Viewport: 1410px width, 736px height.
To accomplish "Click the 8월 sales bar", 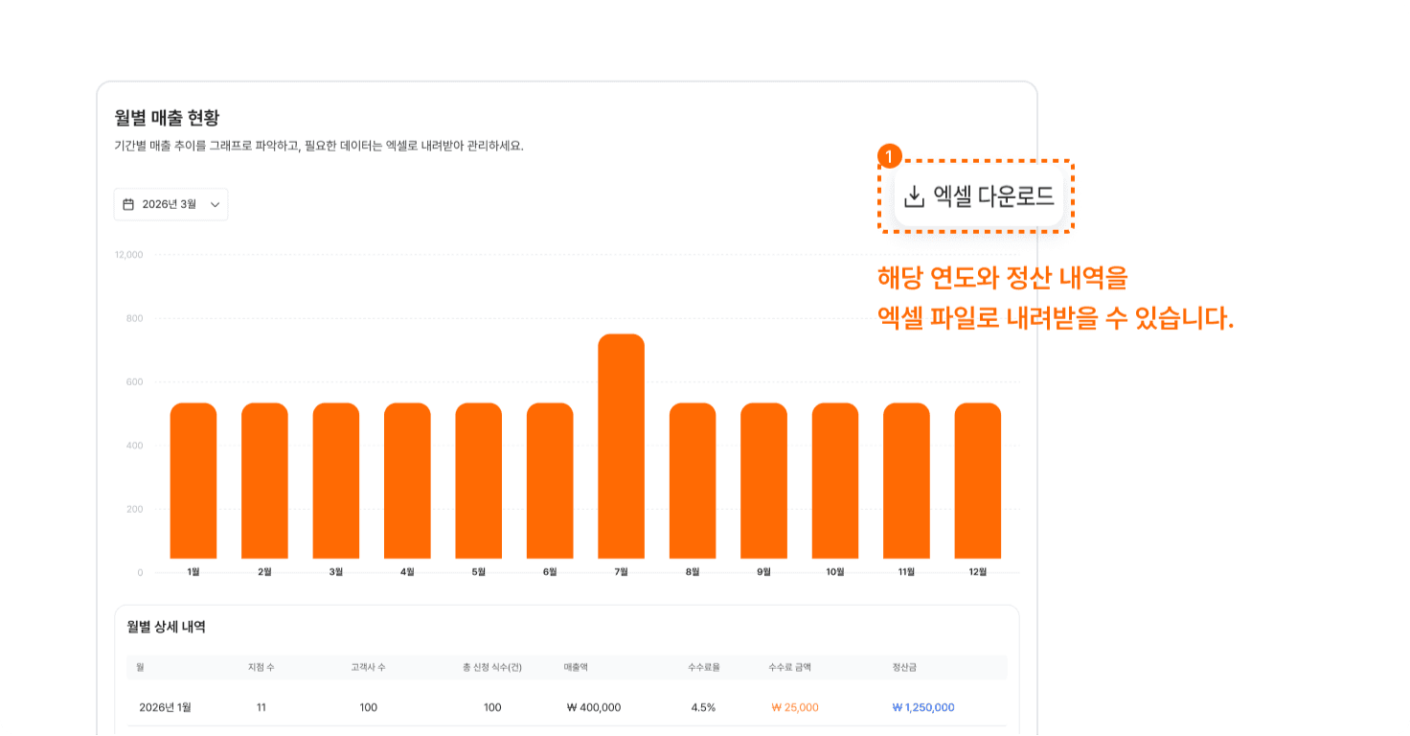I will click(x=693, y=481).
